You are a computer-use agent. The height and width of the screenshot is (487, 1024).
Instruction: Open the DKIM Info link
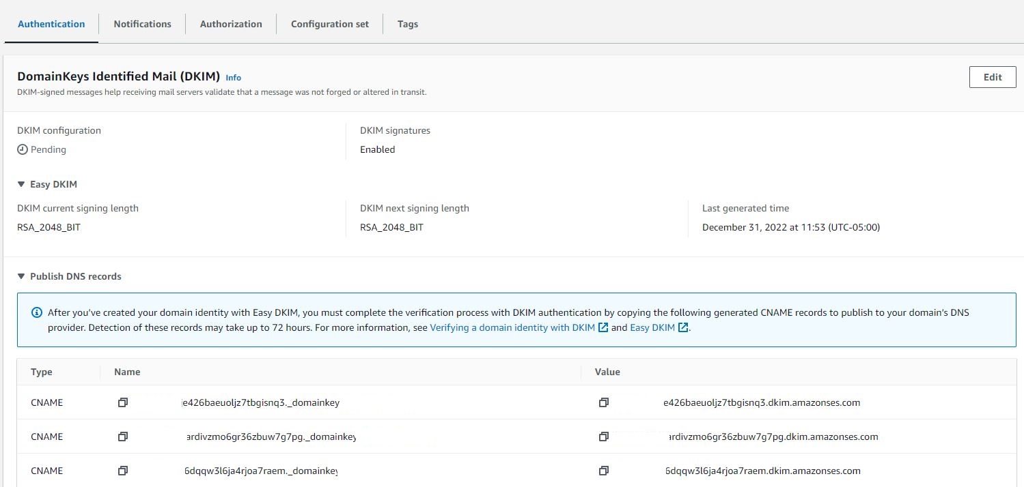tap(234, 78)
